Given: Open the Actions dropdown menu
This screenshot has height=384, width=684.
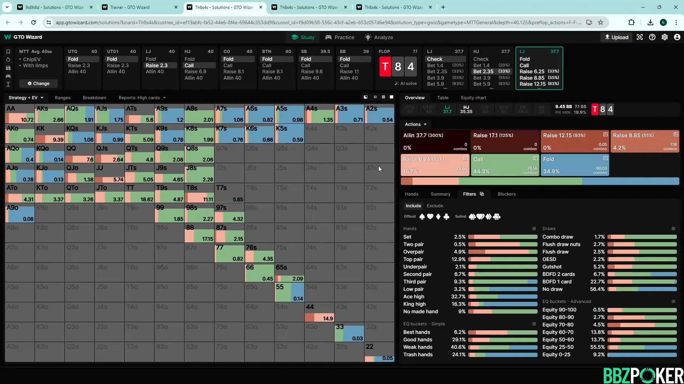Looking at the screenshot, I should pos(415,124).
